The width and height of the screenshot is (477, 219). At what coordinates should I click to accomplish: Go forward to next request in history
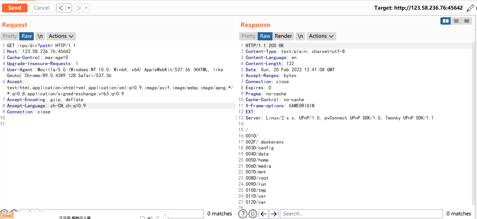tap(78, 8)
